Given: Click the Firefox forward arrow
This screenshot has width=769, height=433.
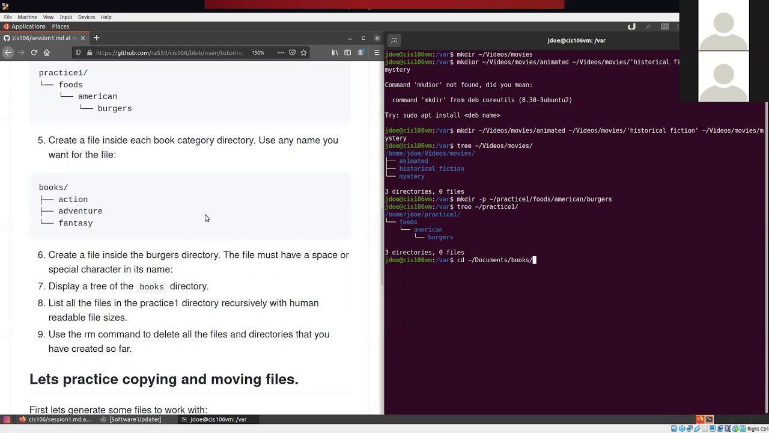Looking at the screenshot, I should (21, 53).
